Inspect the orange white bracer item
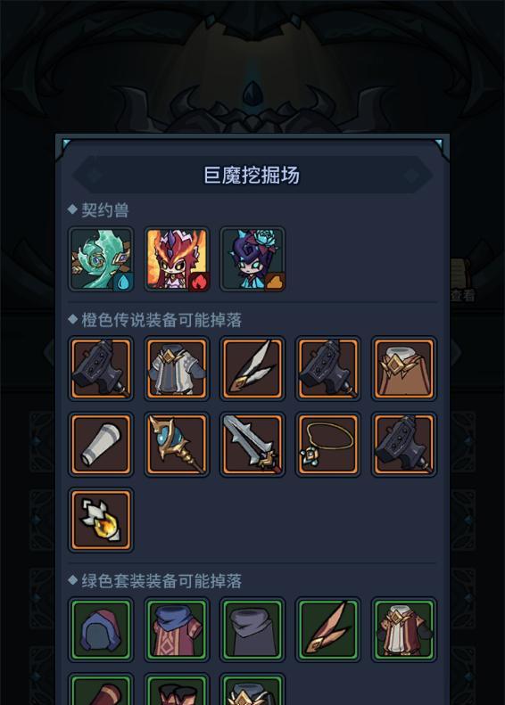This screenshot has height=705, width=505. (x=101, y=444)
